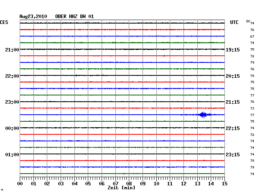This screenshot has width=256, height=194.
Task: Select the 21:15 UTC time label
Action: click(x=233, y=102)
